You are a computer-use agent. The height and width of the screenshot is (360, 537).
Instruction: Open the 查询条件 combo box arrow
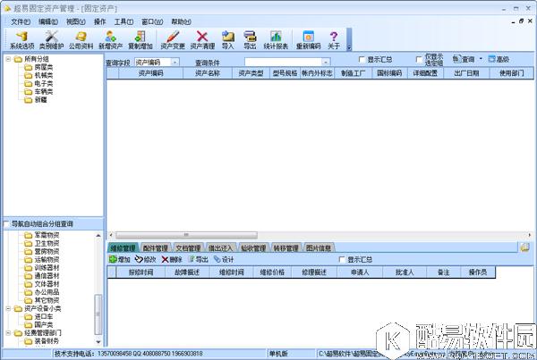(326, 62)
